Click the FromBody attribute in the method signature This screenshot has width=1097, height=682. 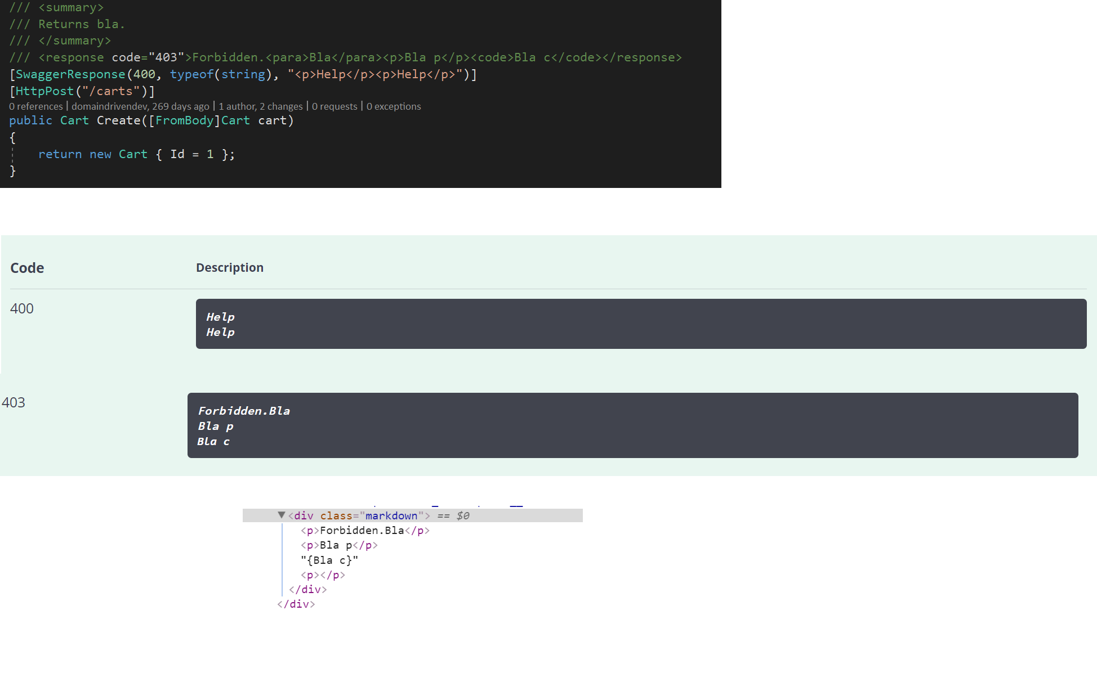coord(184,120)
